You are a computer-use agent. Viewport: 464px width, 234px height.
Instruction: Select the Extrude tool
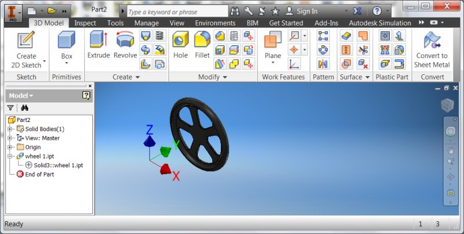tap(99, 45)
